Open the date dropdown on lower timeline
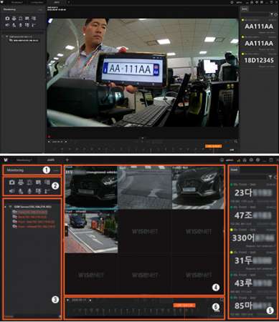Screen dimensions: 279x322 pos(90,301)
